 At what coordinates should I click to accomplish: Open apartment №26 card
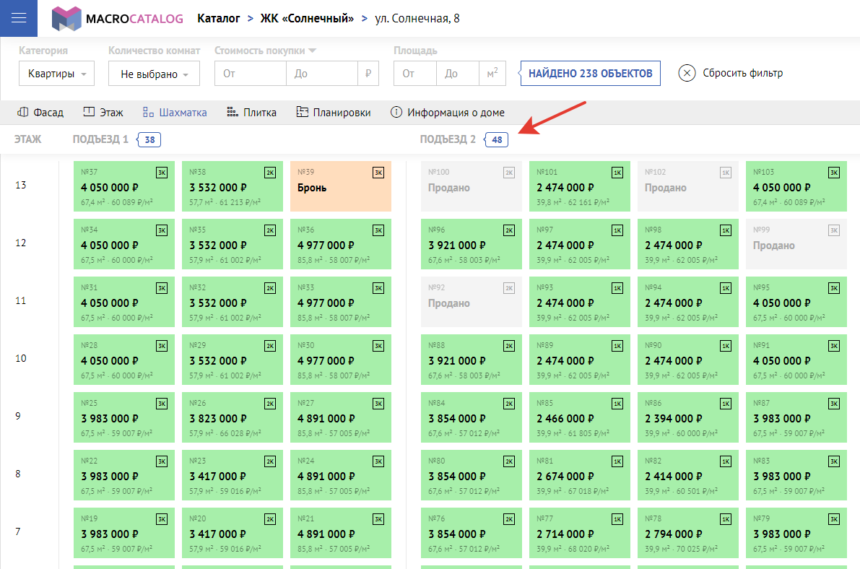233,417
